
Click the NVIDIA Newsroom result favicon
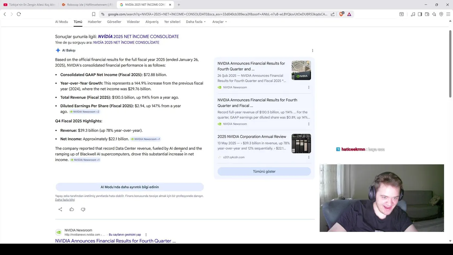point(58,232)
